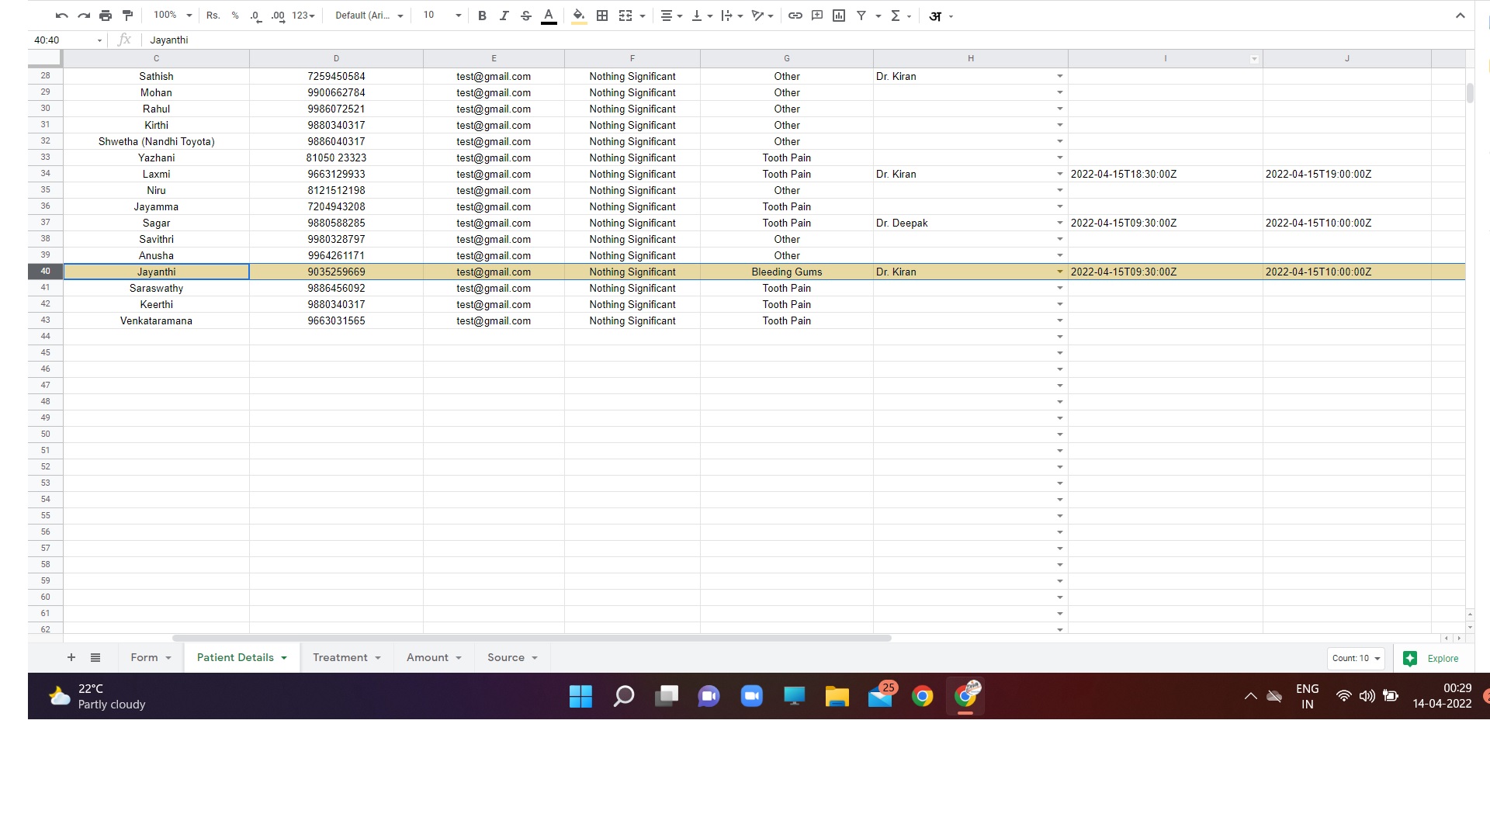Open doctor dropdown for Sathish row

pos(1059,76)
